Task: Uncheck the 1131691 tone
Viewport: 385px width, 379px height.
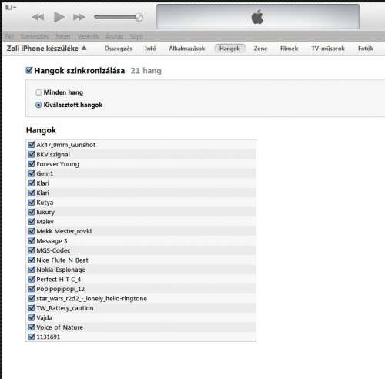Action: [x=32, y=337]
